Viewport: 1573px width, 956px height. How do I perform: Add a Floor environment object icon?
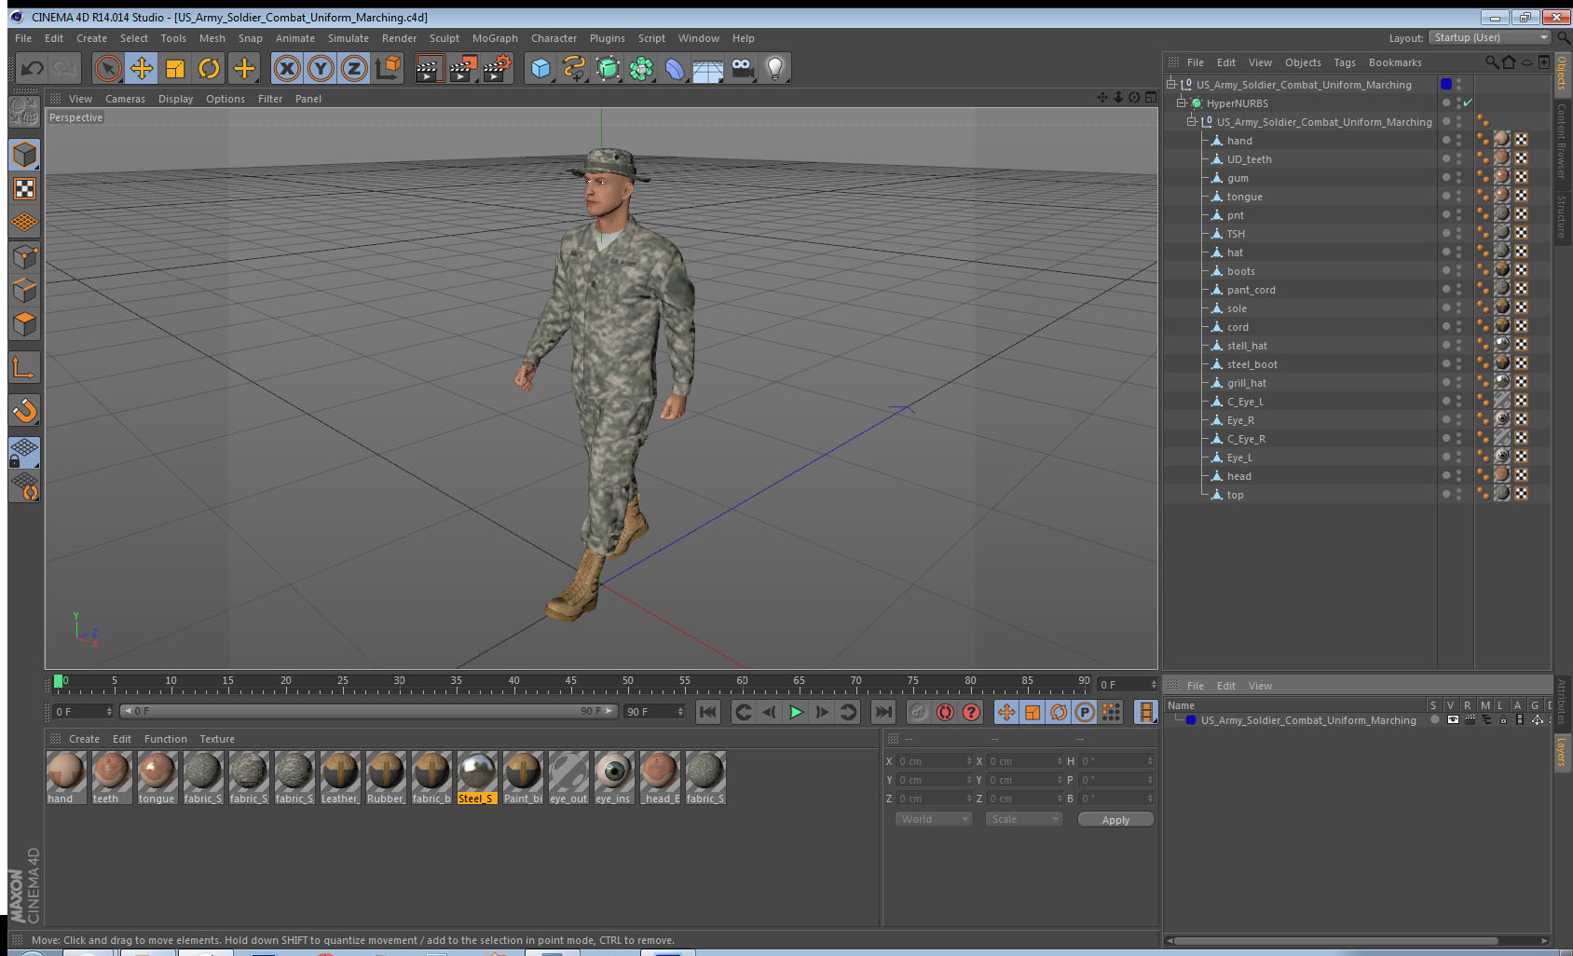coord(708,68)
